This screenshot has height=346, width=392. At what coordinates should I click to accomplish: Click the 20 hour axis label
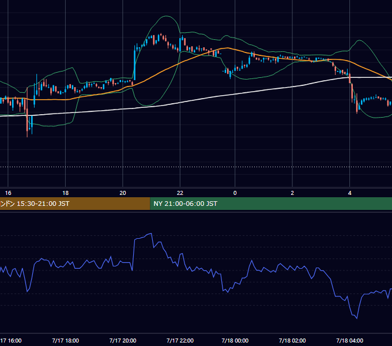tap(123, 193)
